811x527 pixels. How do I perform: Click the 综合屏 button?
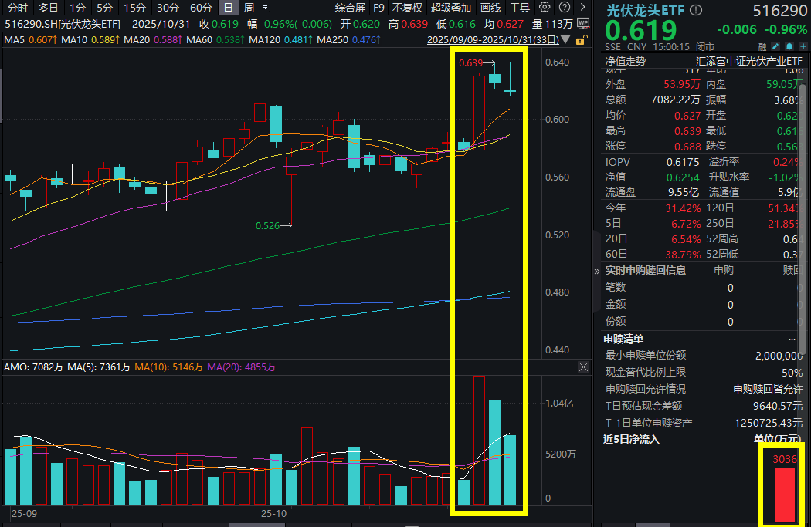[x=349, y=7]
